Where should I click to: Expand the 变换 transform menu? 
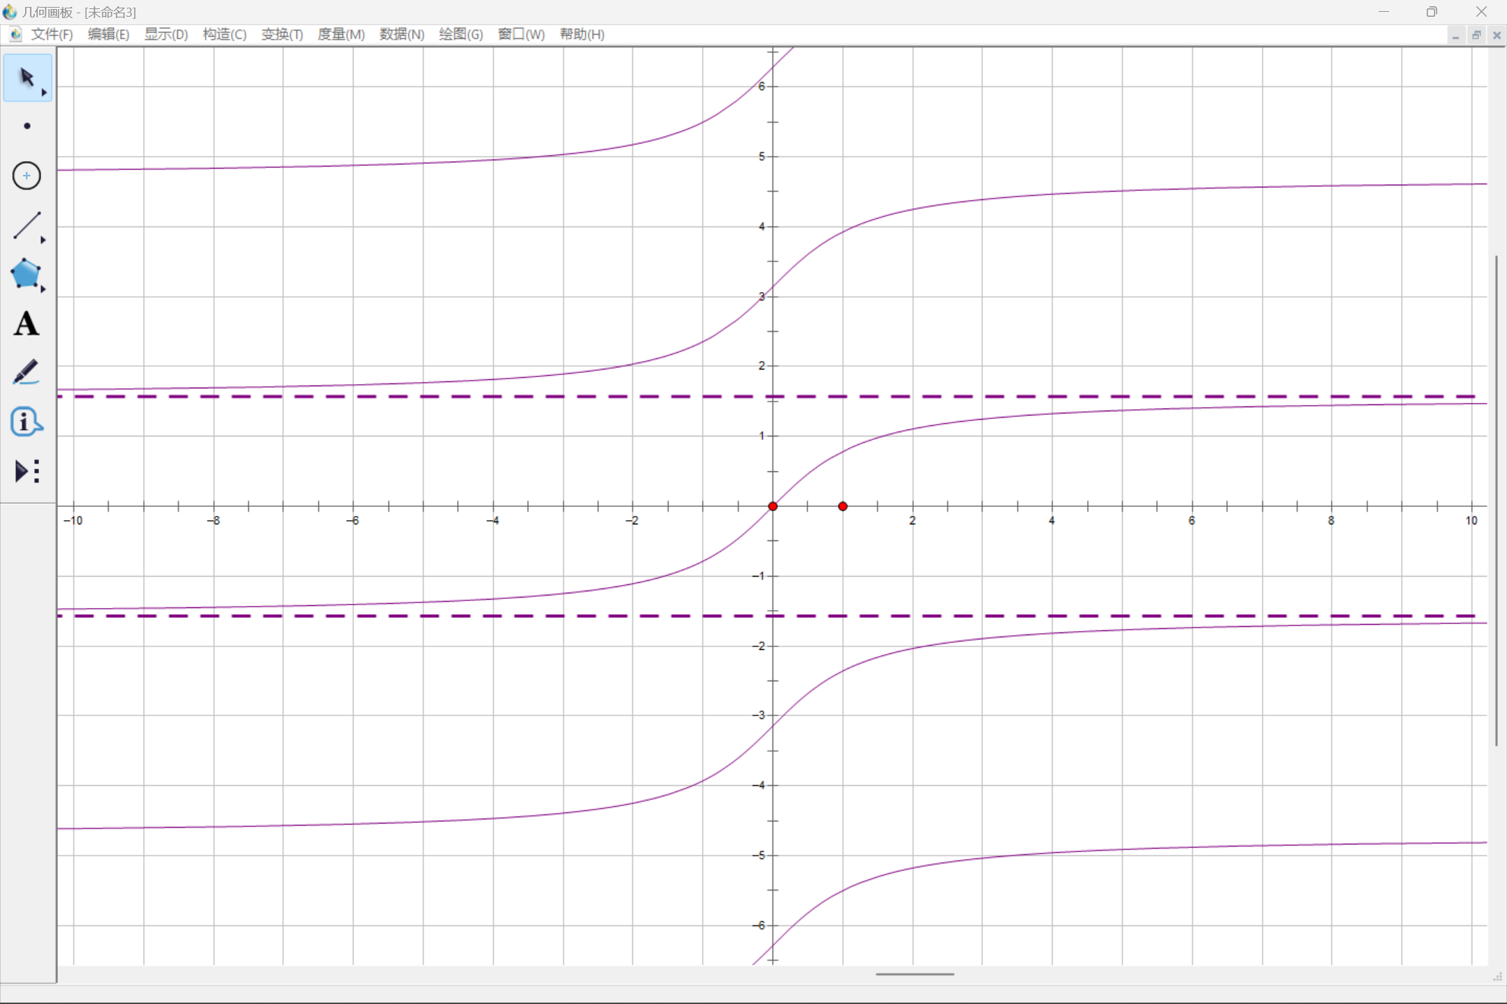(x=283, y=33)
